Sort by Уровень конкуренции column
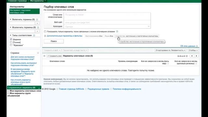The height and width of the screenshot is (117, 208). click(x=128, y=61)
